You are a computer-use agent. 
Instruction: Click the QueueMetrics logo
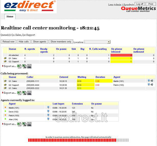[x=138, y=9]
